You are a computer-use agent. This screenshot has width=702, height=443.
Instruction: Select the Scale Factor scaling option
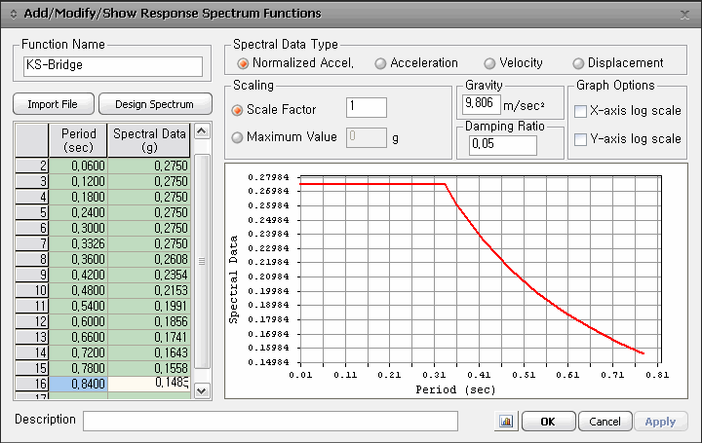(237, 110)
